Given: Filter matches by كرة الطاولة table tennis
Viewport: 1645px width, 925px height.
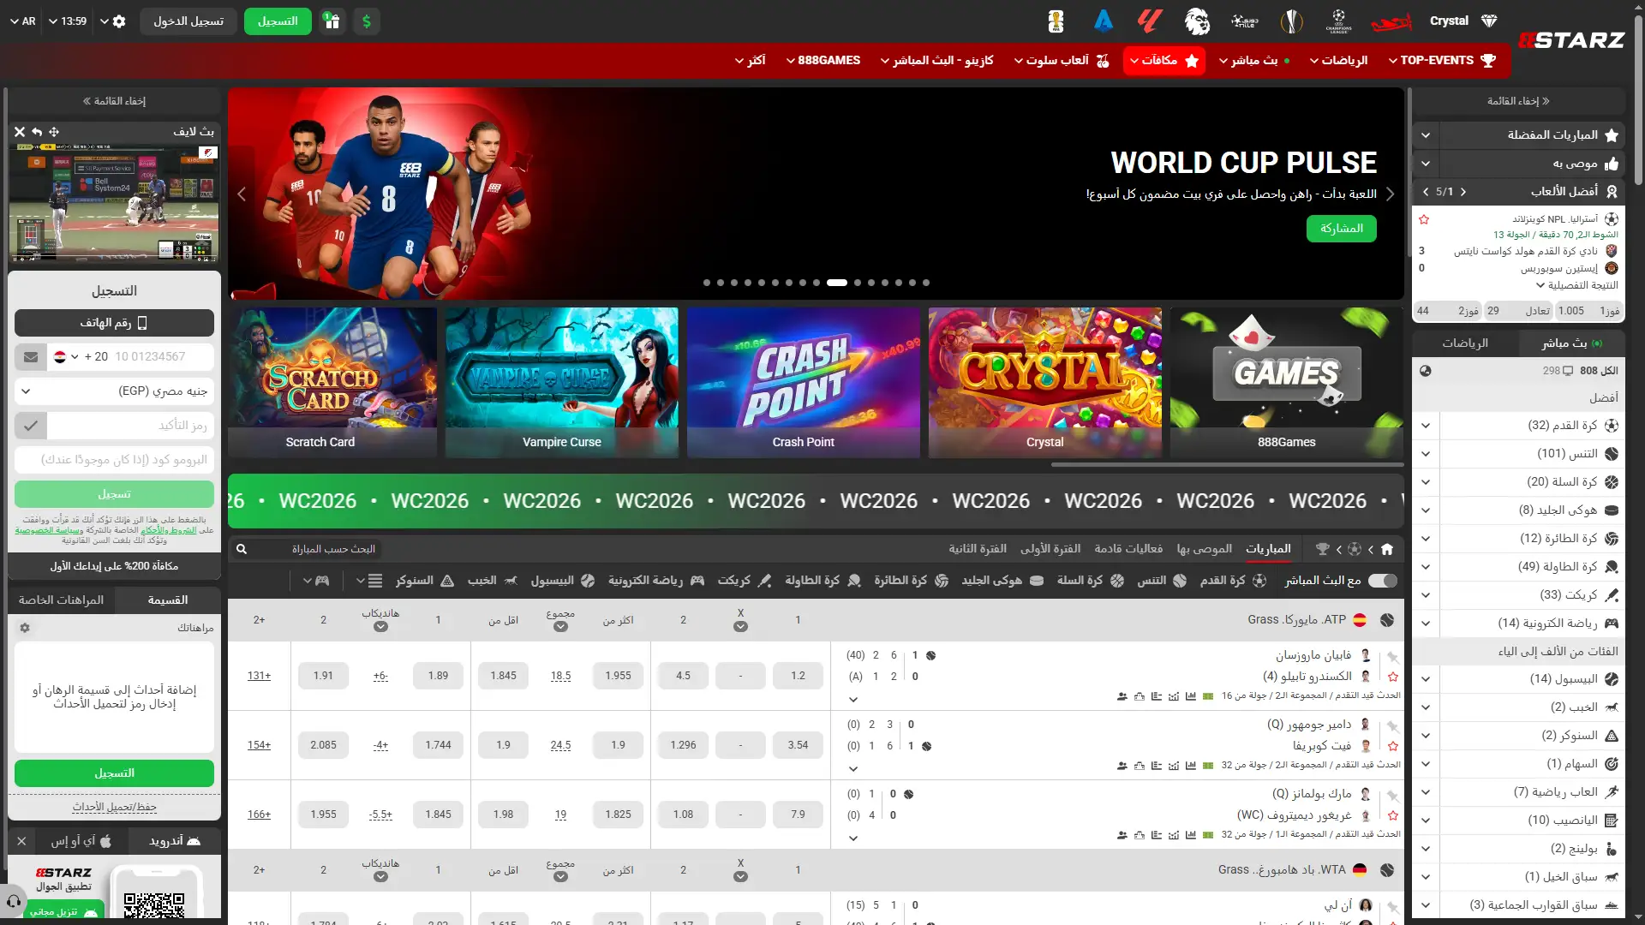Looking at the screenshot, I should point(823,581).
